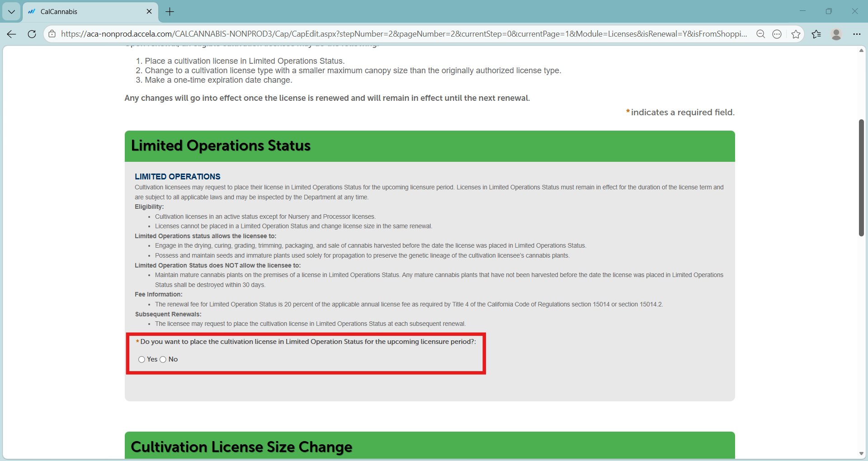Open the favorites list
868x461 pixels.
click(x=816, y=34)
